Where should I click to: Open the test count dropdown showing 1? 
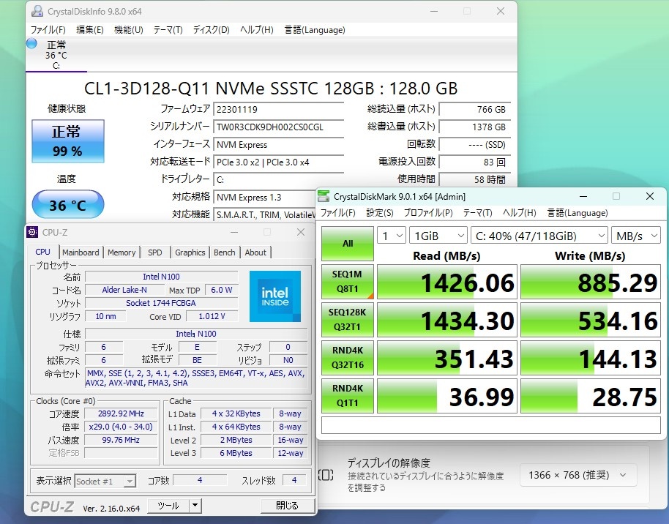click(x=392, y=236)
